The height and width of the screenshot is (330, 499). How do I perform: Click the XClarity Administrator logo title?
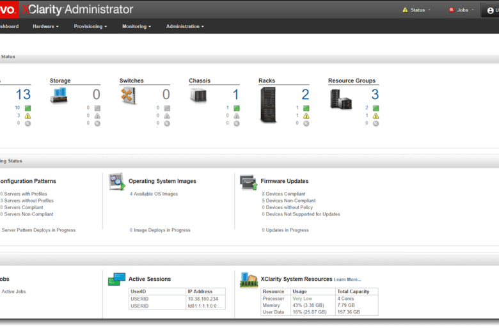77,10
